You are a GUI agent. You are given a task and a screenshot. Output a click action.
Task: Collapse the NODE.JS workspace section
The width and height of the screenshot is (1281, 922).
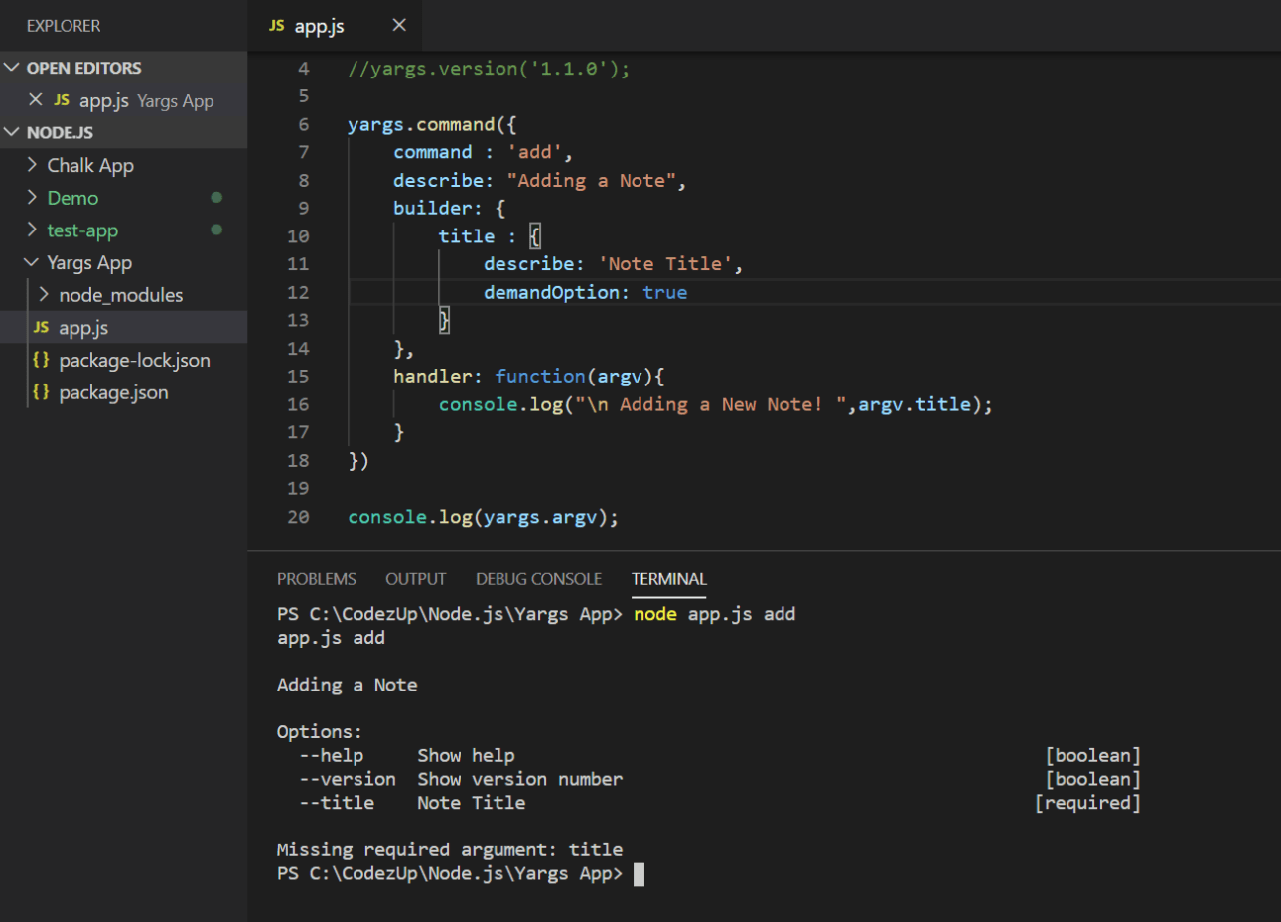point(12,132)
